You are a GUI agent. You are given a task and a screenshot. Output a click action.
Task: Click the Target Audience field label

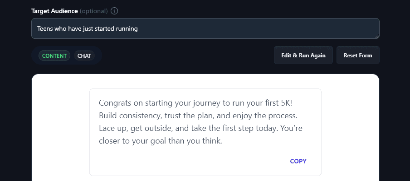54,11
